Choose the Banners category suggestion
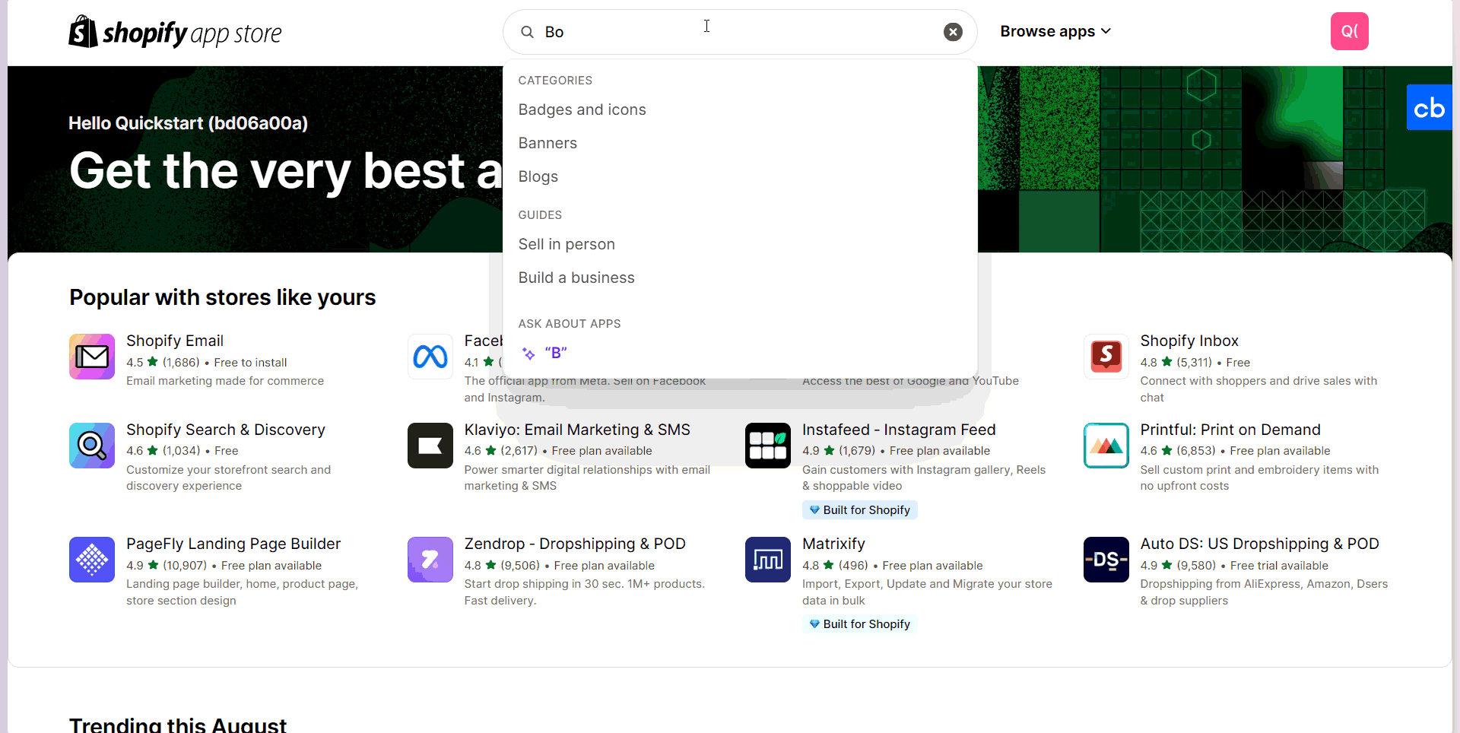 click(547, 143)
